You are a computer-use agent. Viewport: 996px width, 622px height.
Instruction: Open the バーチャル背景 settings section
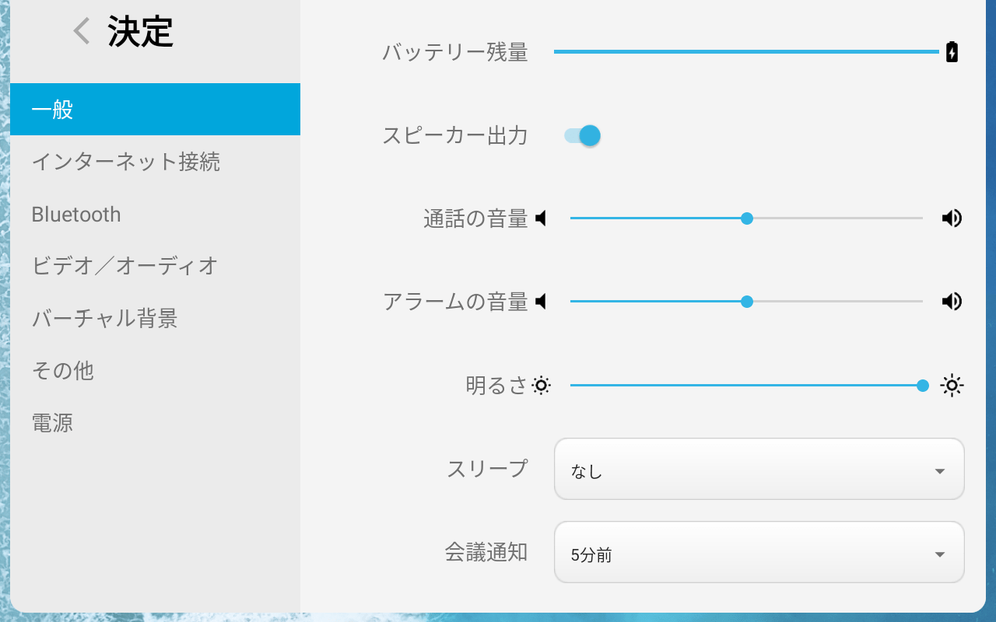tap(103, 319)
